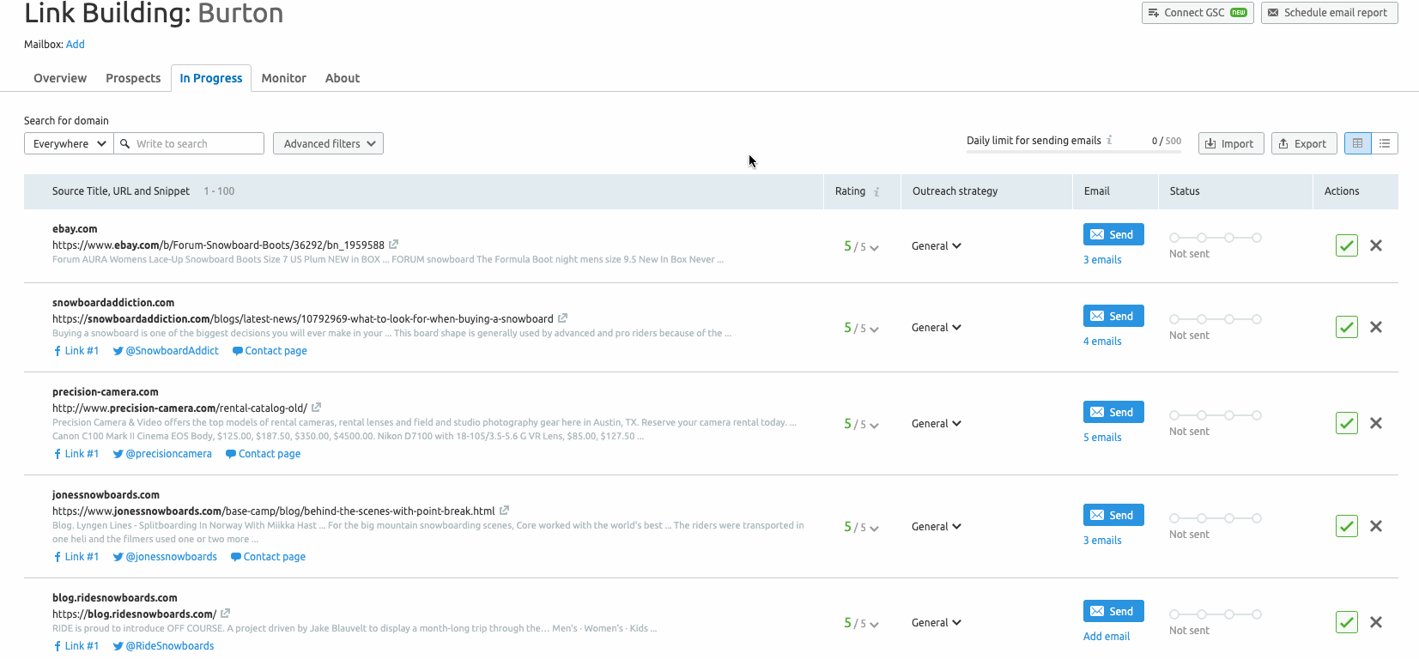The height and width of the screenshot is (659, 1419).
Task: Go to the Monitor tab
Action: click(x=284, y=78)
